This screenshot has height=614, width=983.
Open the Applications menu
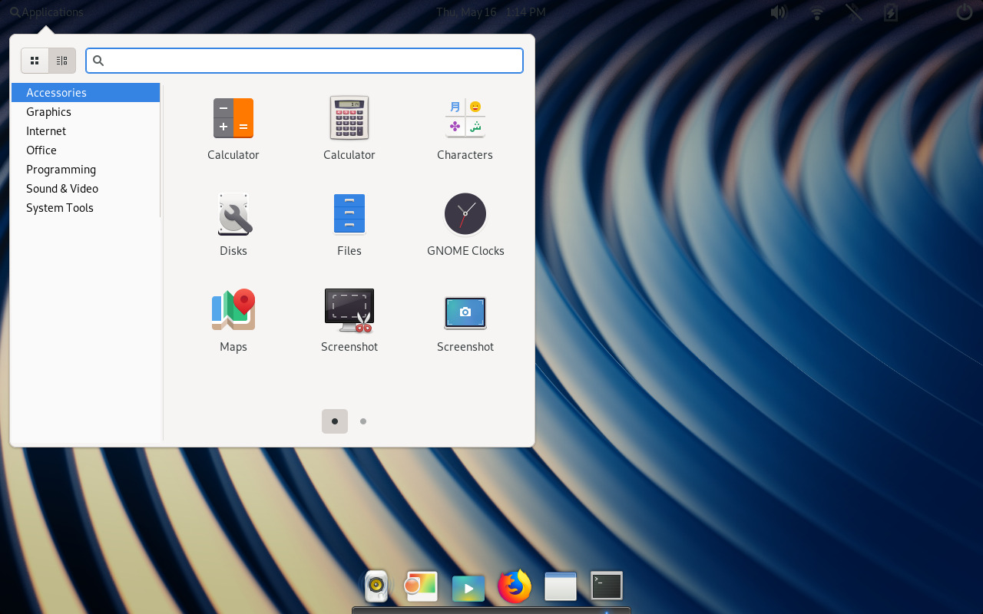pos(46,12)
